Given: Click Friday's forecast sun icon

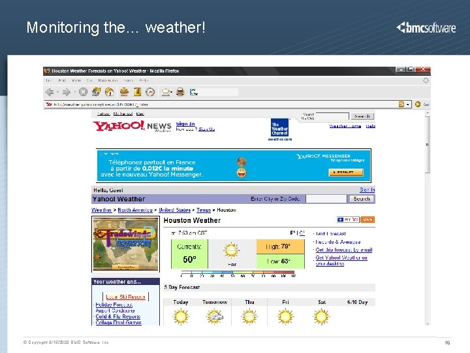Looking at the screenshot, I should click(x=285, y=316).
